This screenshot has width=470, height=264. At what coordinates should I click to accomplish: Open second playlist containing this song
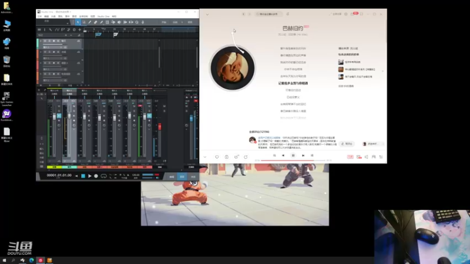[x=357, y=69]
